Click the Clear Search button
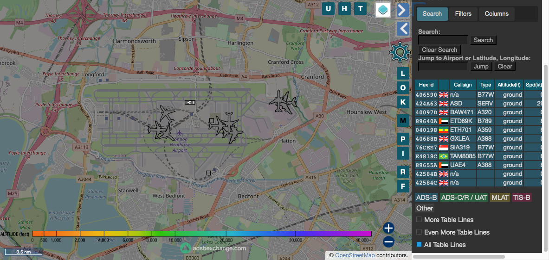 (439, 50)
